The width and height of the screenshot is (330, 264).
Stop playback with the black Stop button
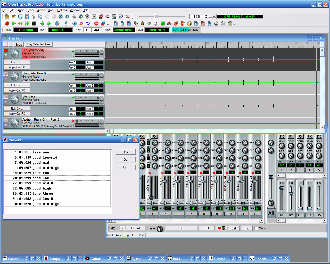(x=34, y=23)
